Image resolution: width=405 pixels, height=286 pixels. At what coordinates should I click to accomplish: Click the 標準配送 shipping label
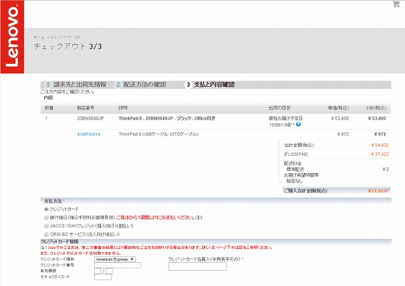point(295,169)
